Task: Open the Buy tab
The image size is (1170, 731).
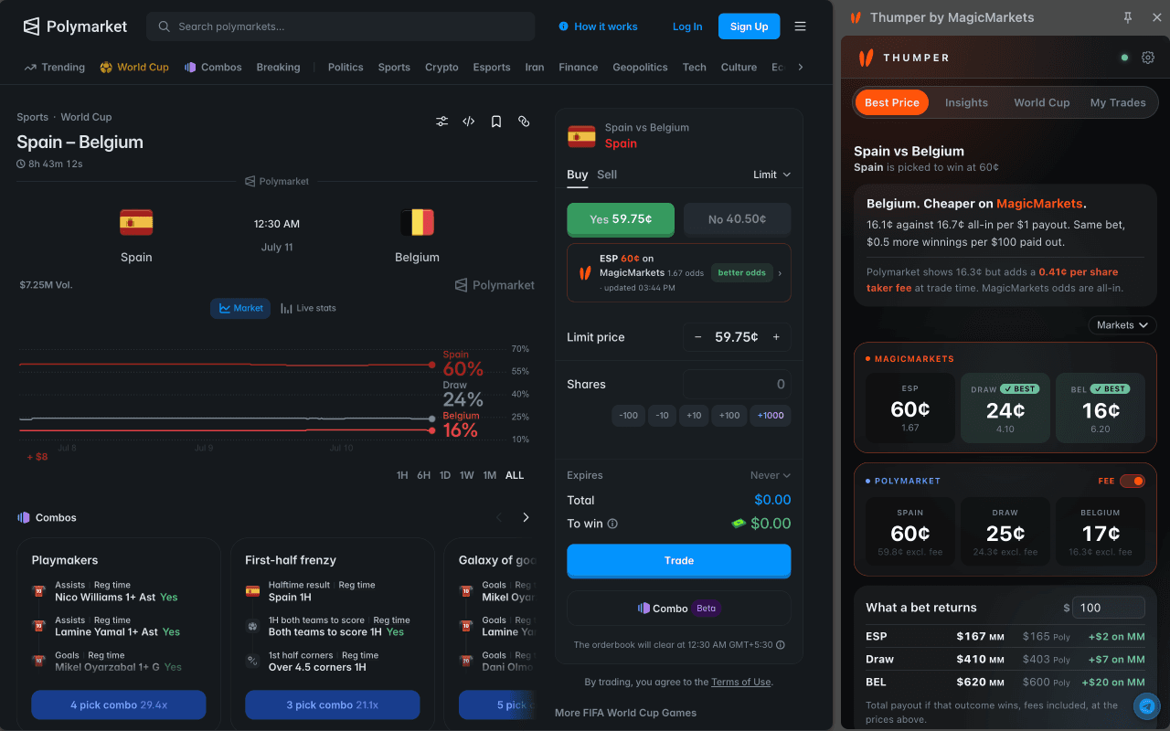Action: (578, 175)
